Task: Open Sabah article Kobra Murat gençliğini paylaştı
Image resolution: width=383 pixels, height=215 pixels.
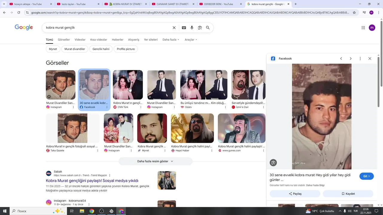Action: [x=92, y=181]
